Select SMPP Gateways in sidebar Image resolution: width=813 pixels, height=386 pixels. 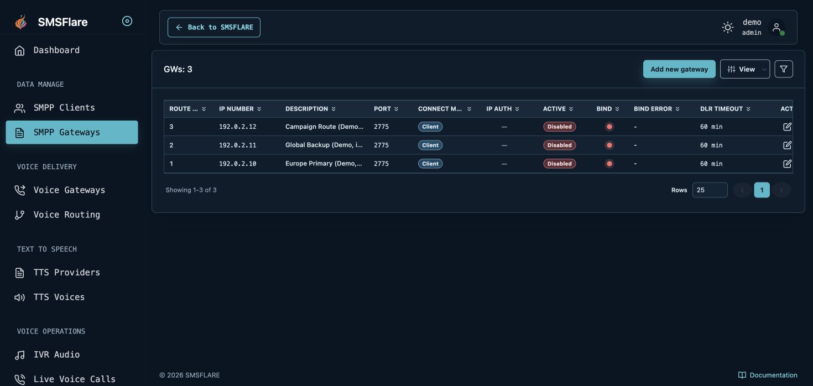pos(72,132)
